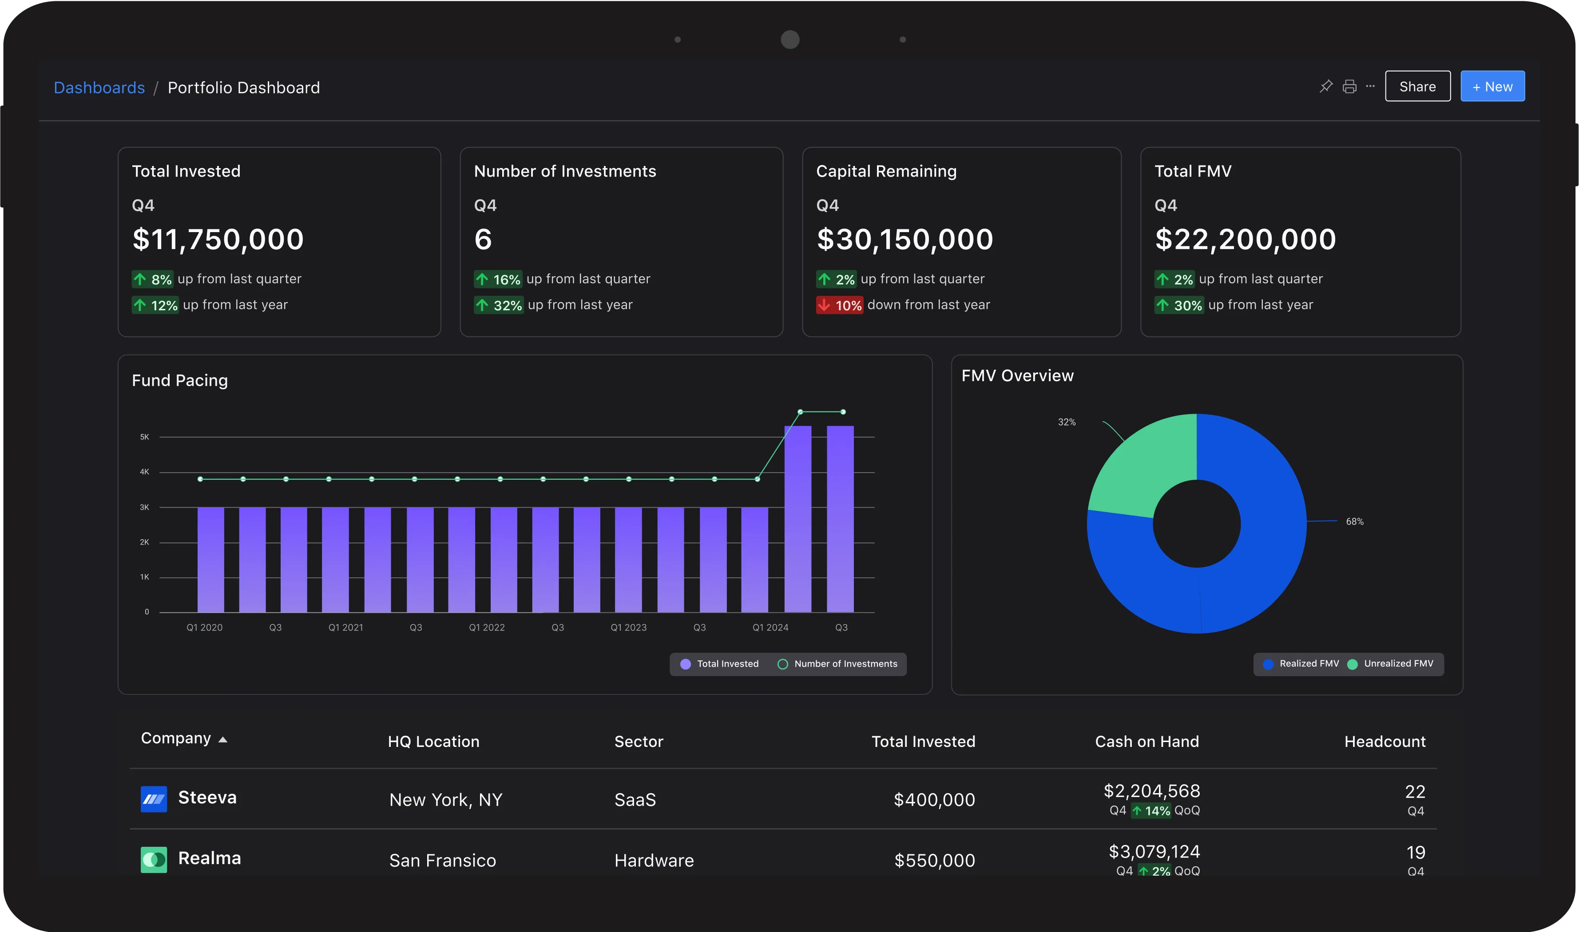Sort by Company using the arrow
The width and height of the screenshot is (1579, 932).
(222, 740)
